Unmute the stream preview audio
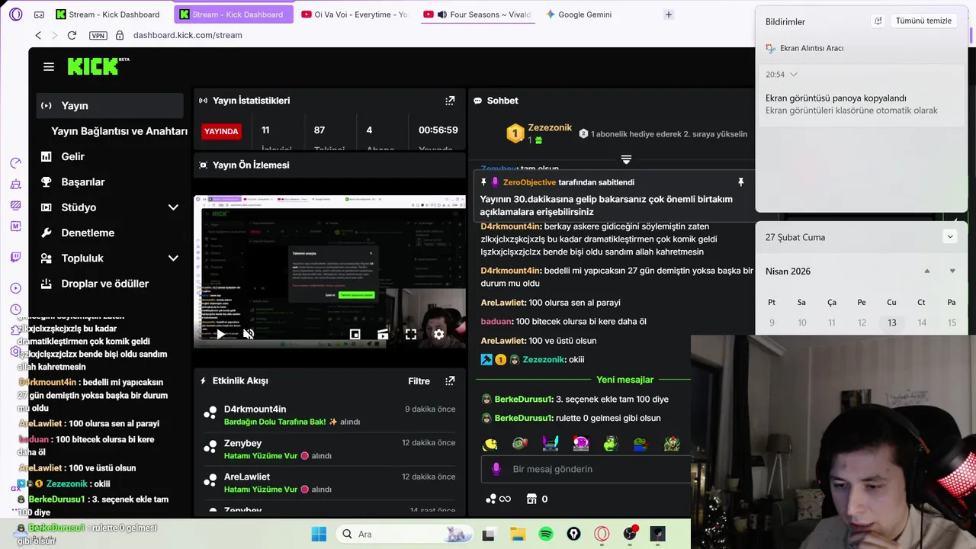 pyautogui.click(x=249, y=334)
